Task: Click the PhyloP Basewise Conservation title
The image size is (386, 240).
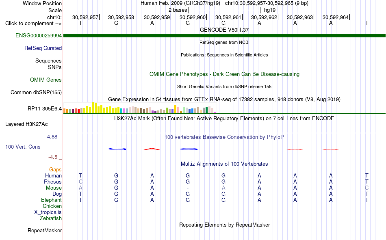Action: click(224, 137)
